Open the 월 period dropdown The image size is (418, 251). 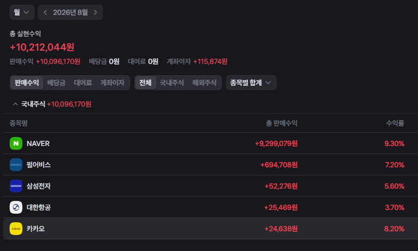(22, 12)
